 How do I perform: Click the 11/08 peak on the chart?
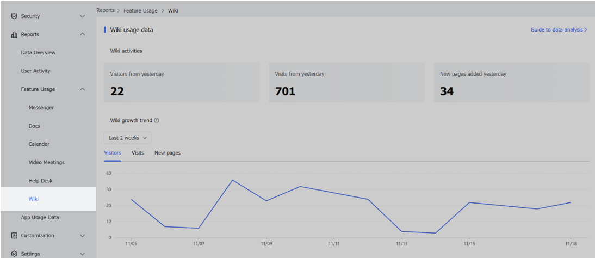coord(232,180)
